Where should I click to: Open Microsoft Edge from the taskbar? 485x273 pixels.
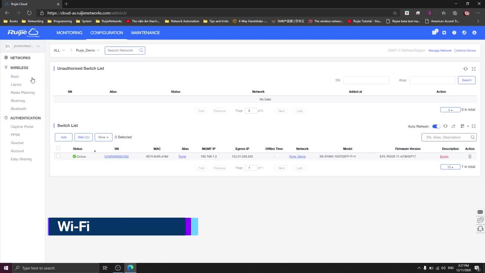point(130,268)
